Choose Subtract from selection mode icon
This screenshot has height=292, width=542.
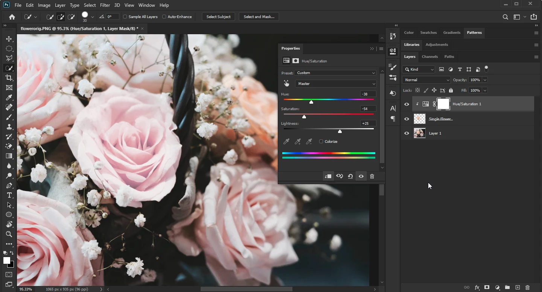point(71,17)
